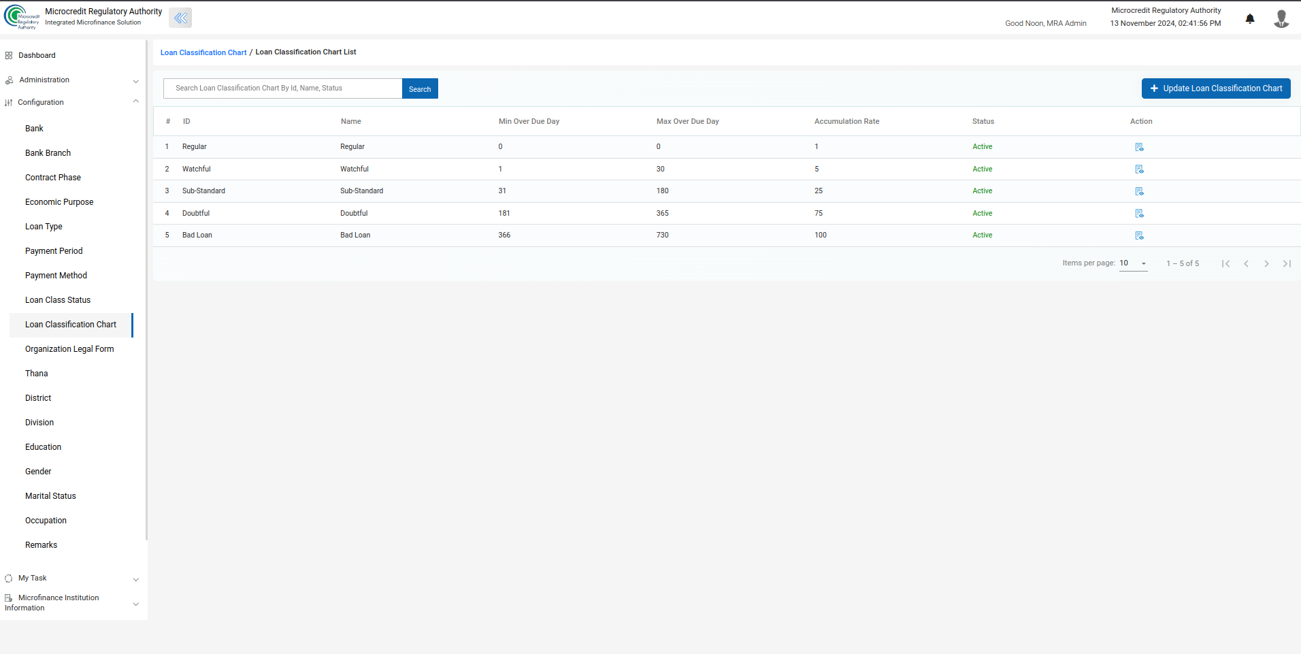
Task: Open District menu item
Action: [x=38, y=398]
